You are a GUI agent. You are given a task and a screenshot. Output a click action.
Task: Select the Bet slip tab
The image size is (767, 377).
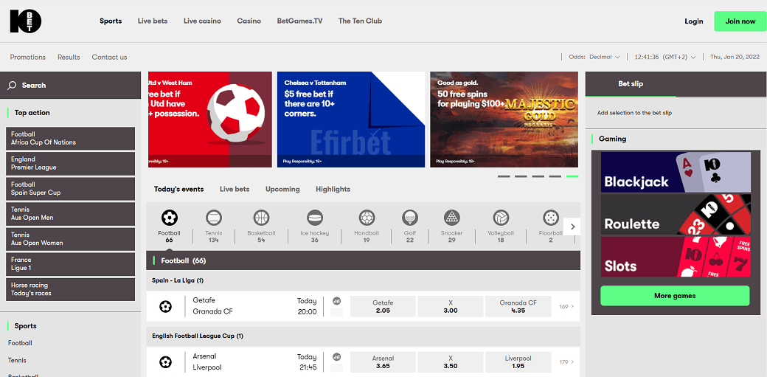click(631, 84)
